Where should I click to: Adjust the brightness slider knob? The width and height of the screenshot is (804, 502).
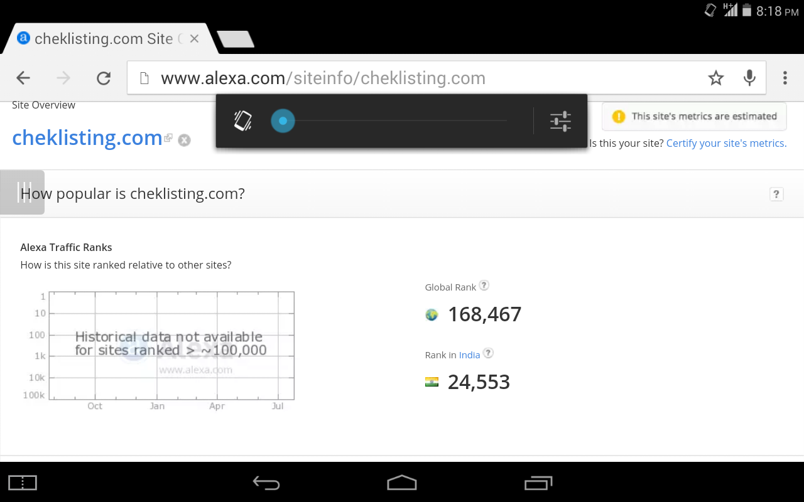[x=283, y=120]
